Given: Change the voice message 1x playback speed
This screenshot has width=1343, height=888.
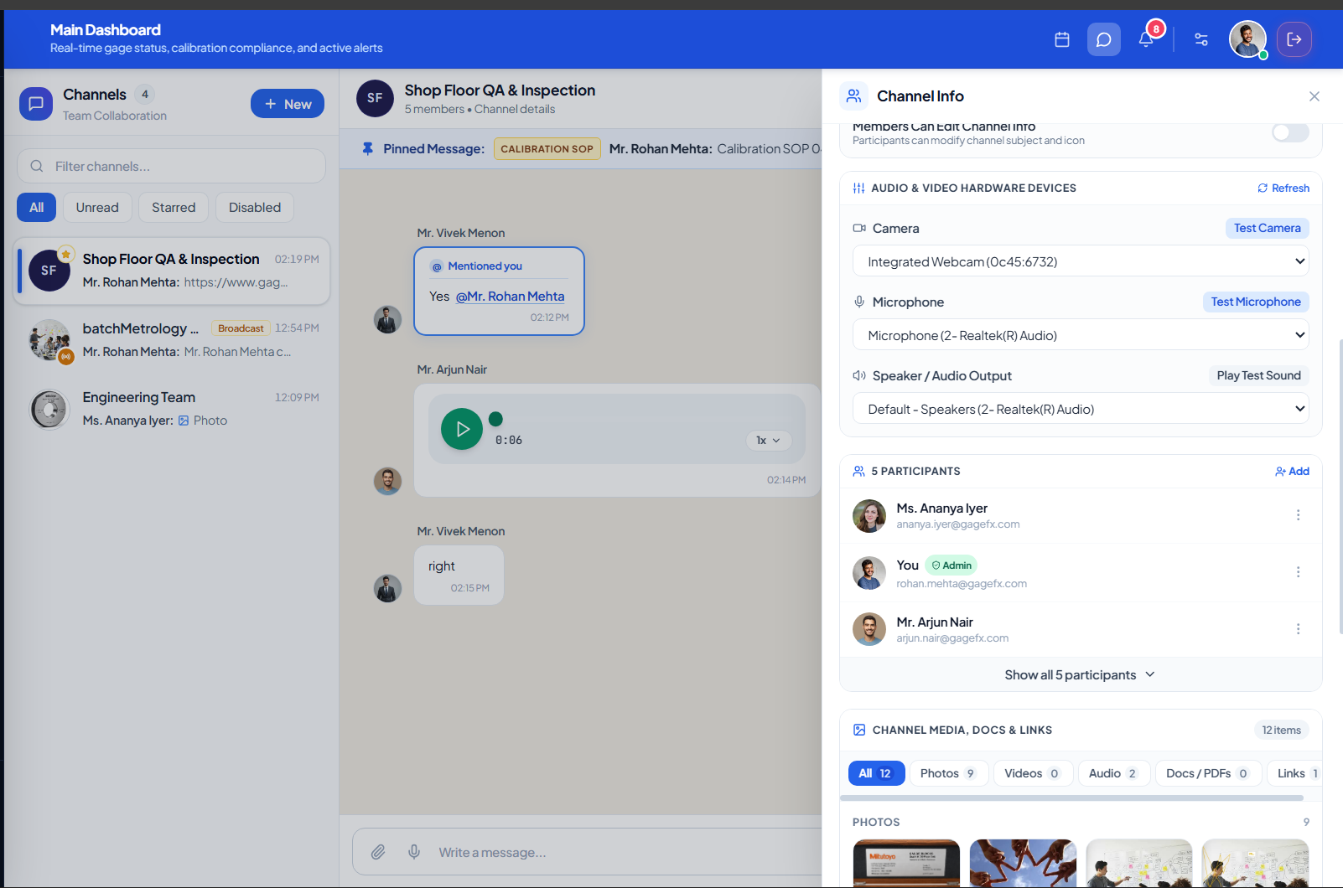Looking at the screenshot, I should (769, 441).
